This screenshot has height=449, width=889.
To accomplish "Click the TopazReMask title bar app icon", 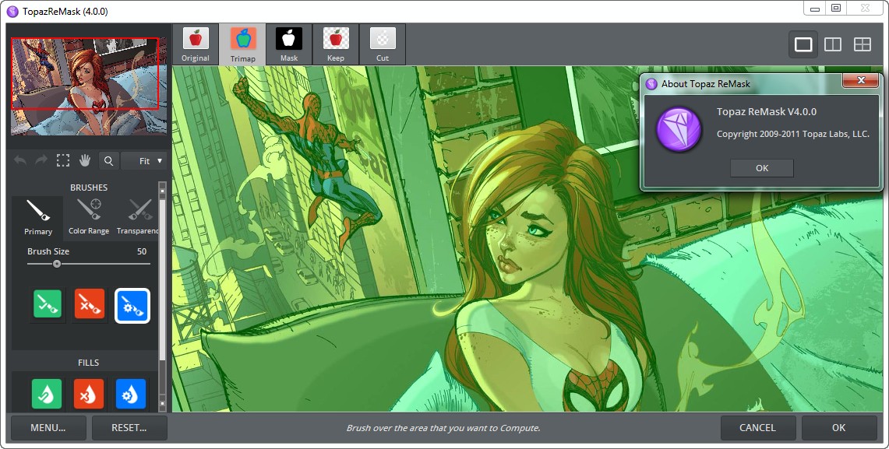I will pyautogui.click(x=12, y=12).
